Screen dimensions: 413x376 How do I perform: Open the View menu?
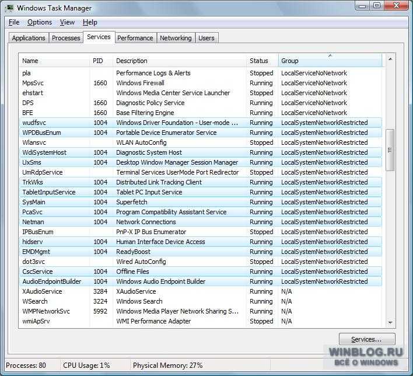click(67, 22)
